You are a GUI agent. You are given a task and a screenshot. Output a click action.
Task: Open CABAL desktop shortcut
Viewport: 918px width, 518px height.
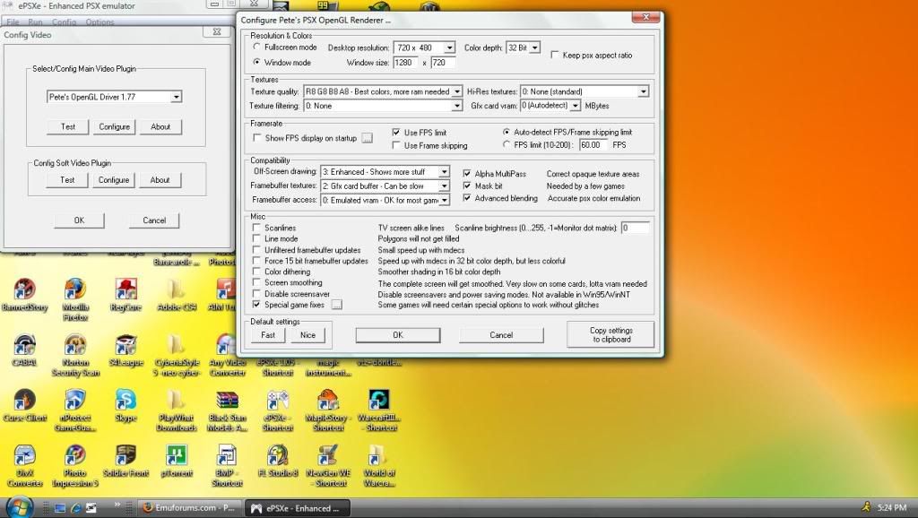click(x=24, y=350)
